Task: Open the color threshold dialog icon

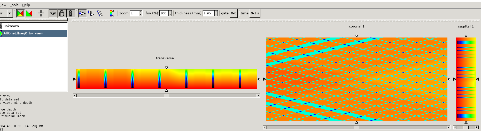Action: 112,13
